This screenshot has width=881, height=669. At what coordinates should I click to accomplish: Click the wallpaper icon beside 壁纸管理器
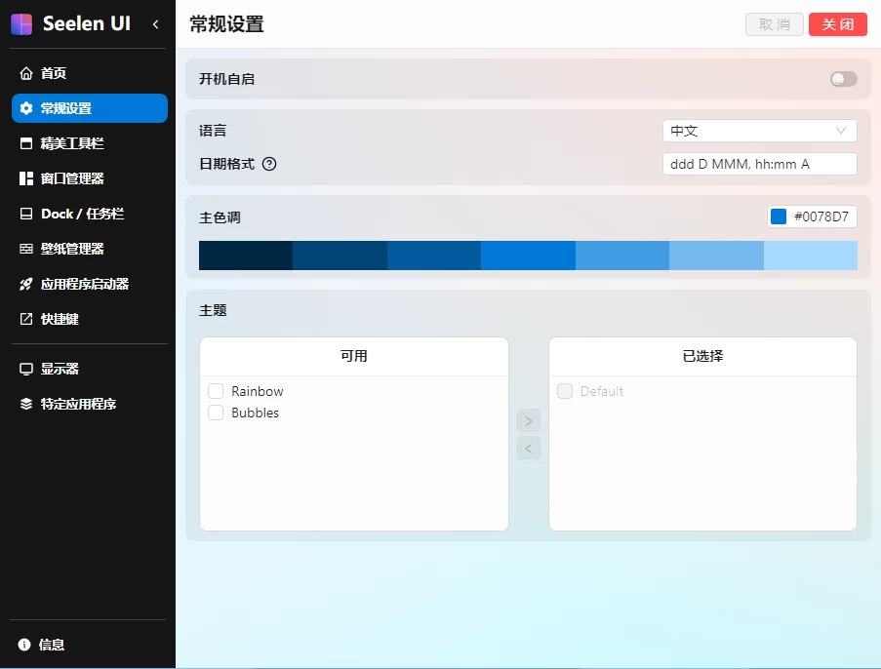click(x=26, y=249)
